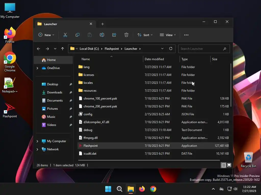Select the Flashpoint application file
Image resolution: width=261 pixels, height=195 pixels.
pyautogui.click(x=153, y=146)
